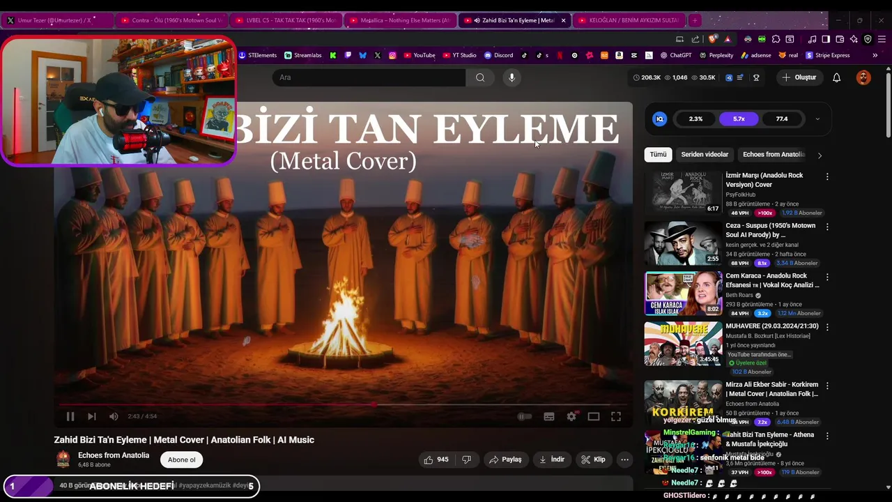Open a new browser tab plus

[x=695, y=20]
